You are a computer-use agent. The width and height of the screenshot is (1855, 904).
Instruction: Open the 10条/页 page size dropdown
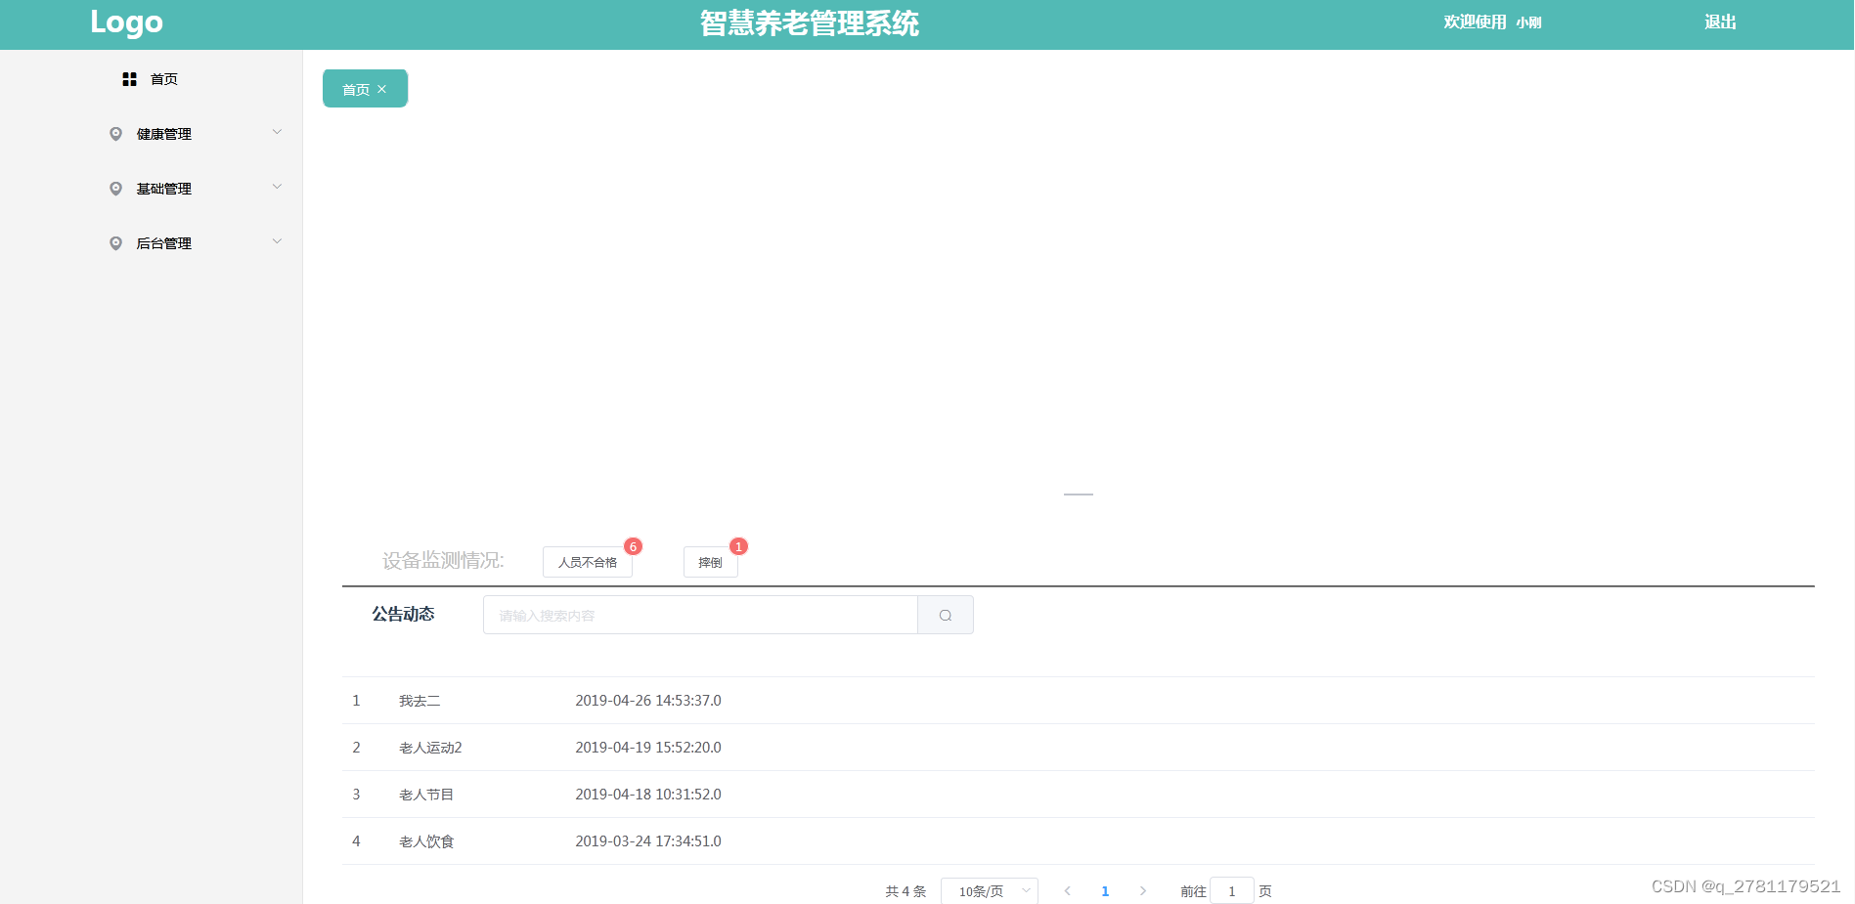click(x=990, y=890)
